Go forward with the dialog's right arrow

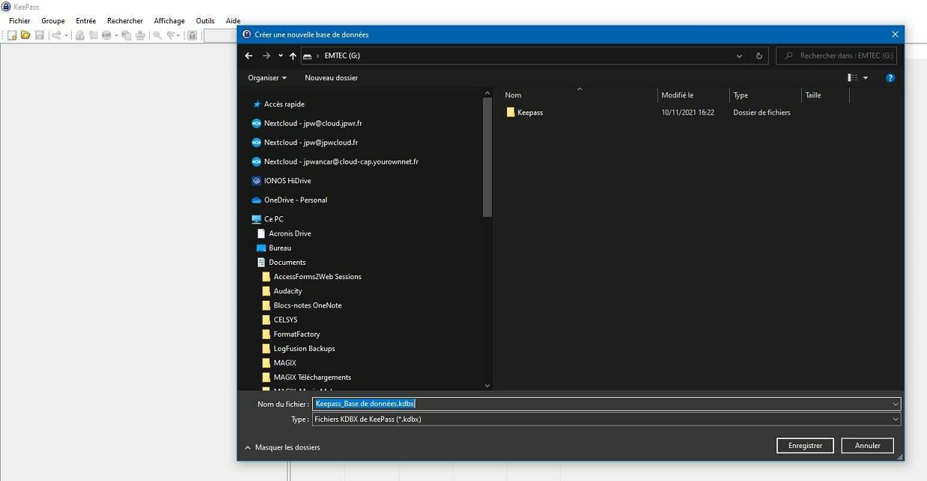(266, 55)
